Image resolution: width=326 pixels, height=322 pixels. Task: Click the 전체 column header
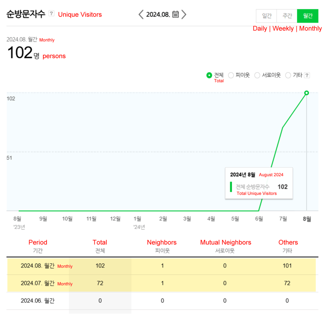tap(100, 251)
